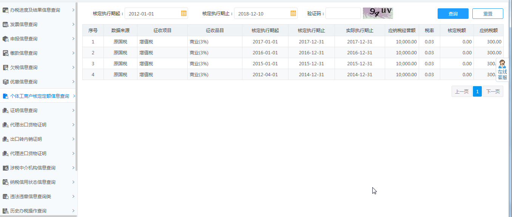
Task: Open 个体工商户核定定额信息查询 menu item
Action: click(x=40, y=96)
